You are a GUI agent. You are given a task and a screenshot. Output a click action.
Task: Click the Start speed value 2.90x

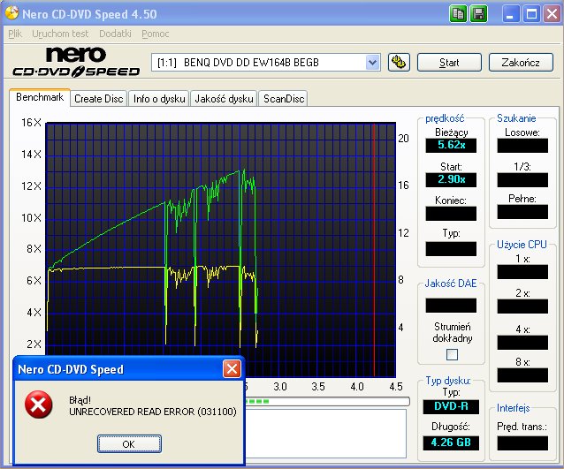(451, 179)
